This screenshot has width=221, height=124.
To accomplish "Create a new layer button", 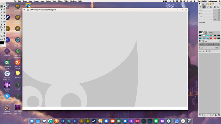I will (x=200, y=115).
